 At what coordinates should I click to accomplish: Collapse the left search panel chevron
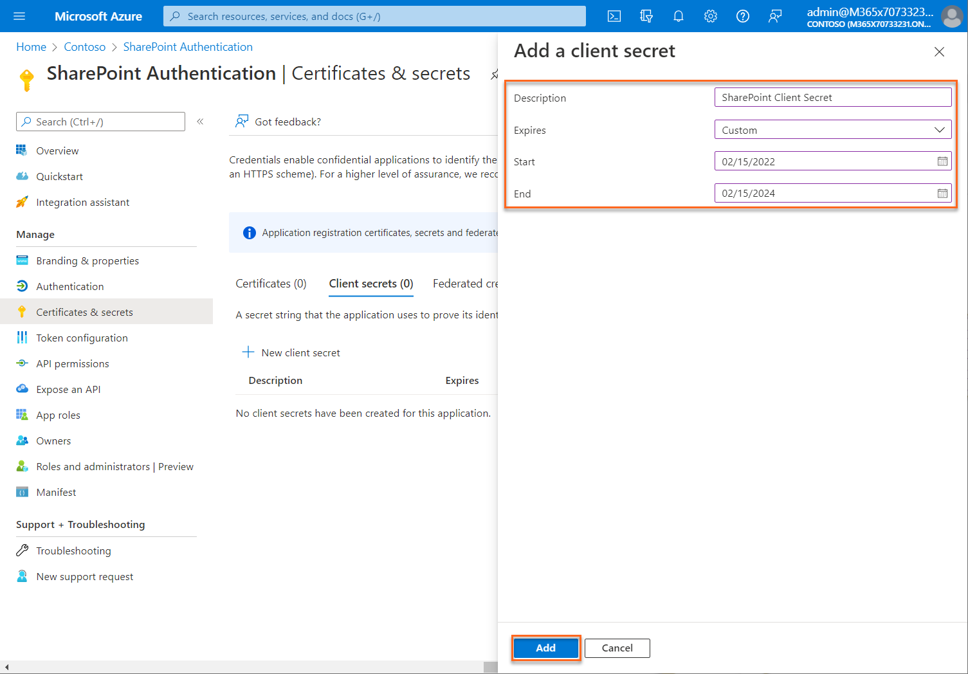tap(200, 121)
